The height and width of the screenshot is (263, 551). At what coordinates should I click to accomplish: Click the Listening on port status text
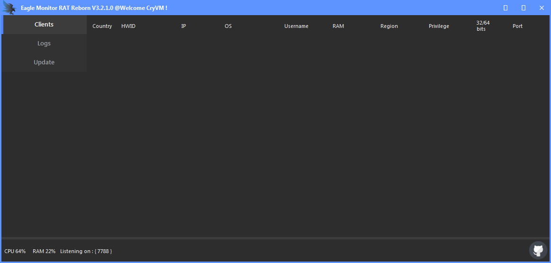click(x=86, y=251)
